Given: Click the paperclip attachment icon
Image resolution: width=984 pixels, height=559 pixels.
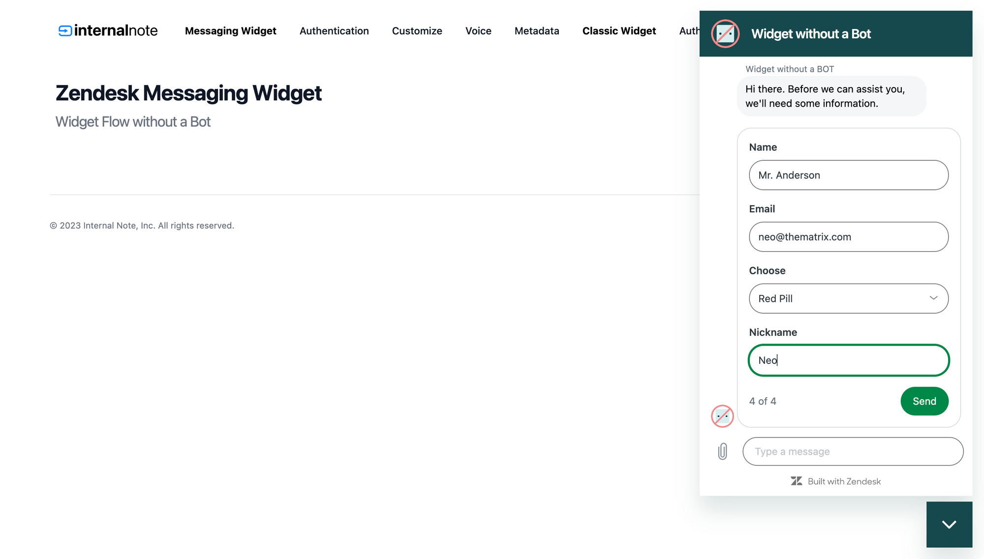Looking at the screenshot, I should pyautogui.click(x=722, y=451).
